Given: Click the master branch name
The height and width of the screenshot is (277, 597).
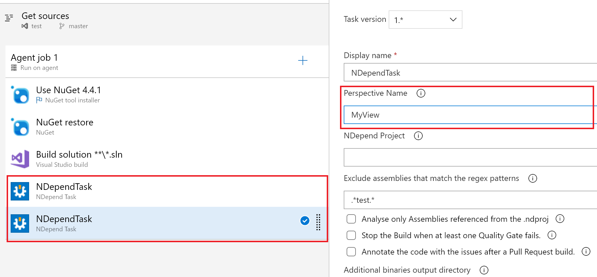Looking at the screenshot, I should pos(78,26).
